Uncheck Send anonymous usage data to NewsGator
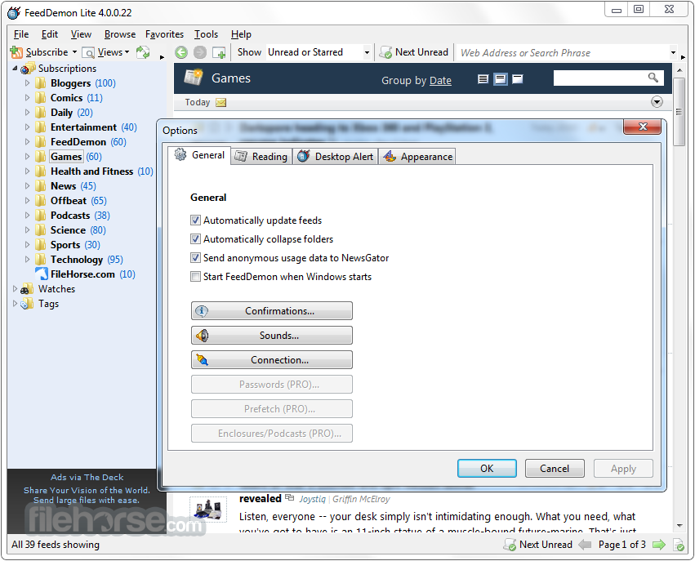Screen dimensions: 695x561 pos(195,257)
